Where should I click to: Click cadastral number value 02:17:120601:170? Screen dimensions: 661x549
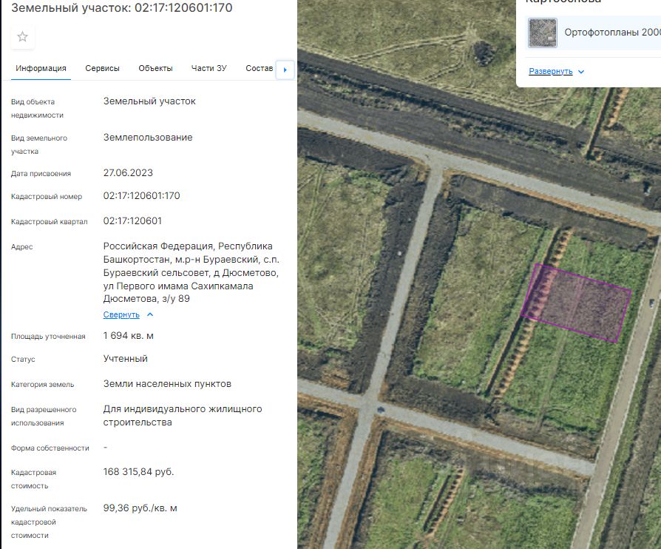point(142,196)
